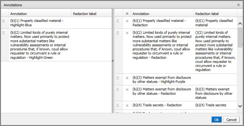Click remove-all X in right header
This screenshot has height=126, width=244.
tap(127, 14)
